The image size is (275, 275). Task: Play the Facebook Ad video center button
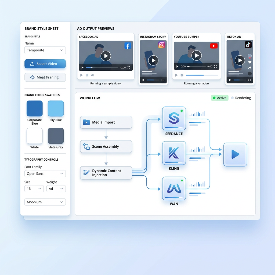pos(106,56)
